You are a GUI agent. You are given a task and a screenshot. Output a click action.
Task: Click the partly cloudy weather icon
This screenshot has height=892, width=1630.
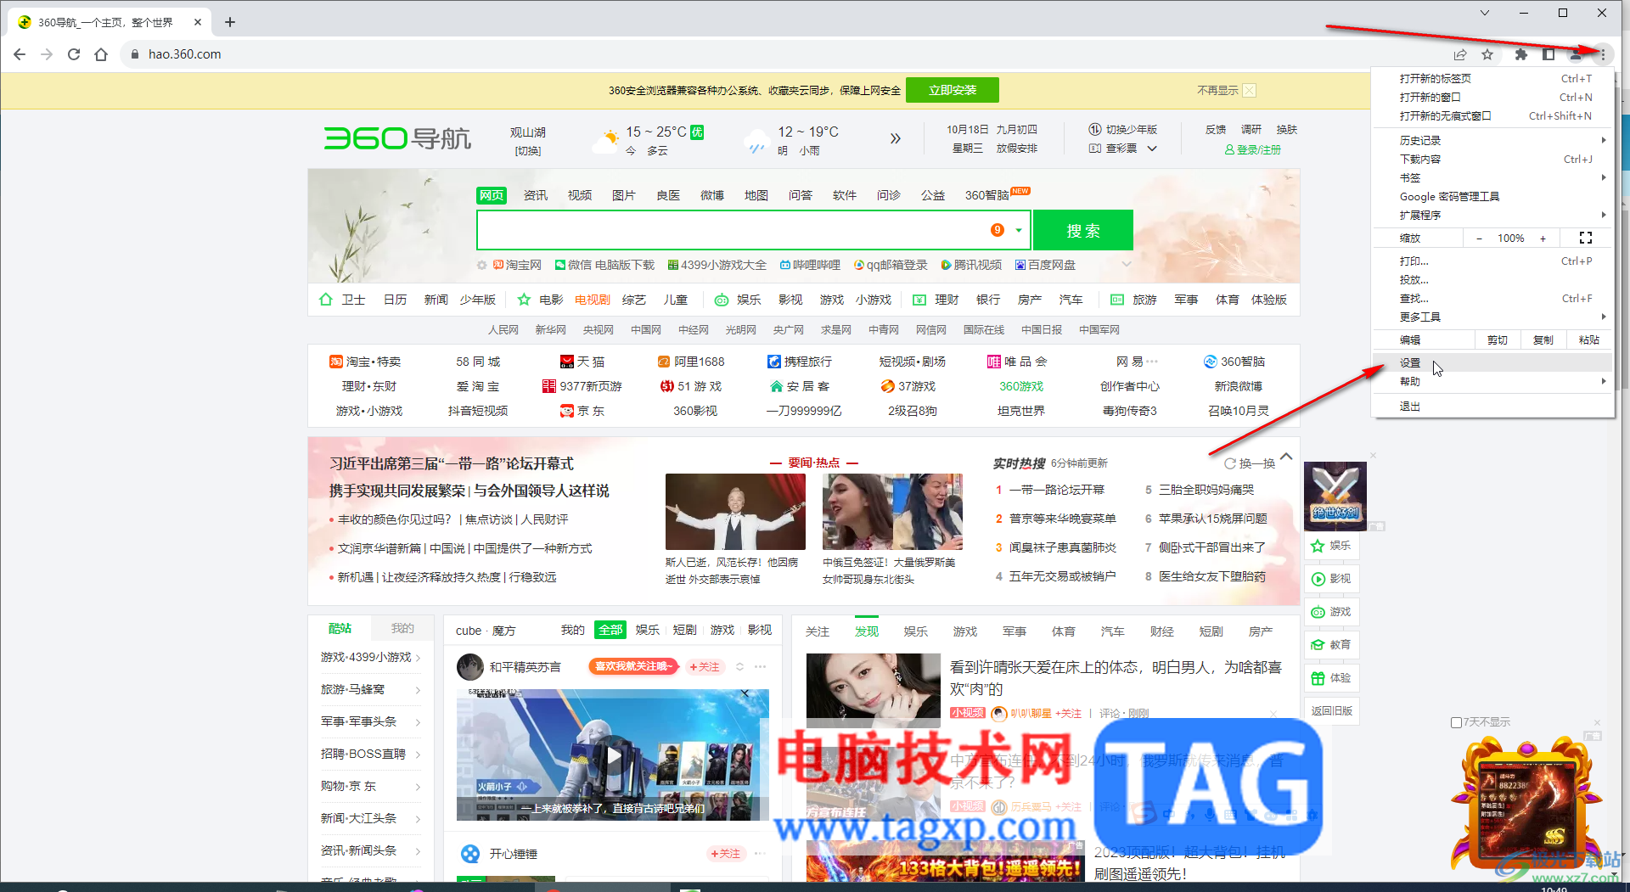point(606,140)
